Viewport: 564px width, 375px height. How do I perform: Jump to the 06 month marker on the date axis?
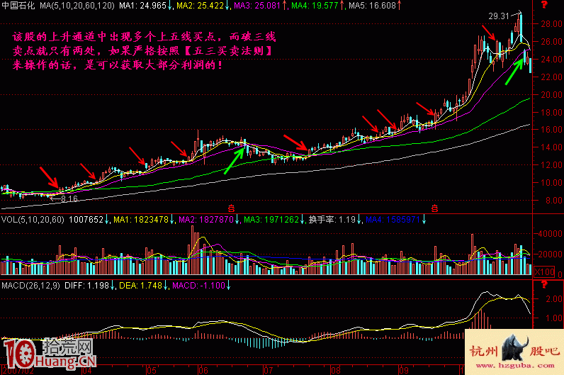[203, 371]
